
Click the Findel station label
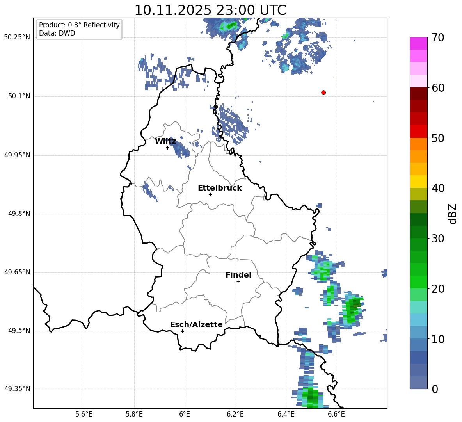pyautogui.click(x=238, y=275)
